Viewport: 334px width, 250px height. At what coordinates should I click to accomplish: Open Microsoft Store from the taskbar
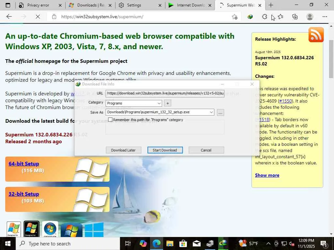click(x=183, y=243)
